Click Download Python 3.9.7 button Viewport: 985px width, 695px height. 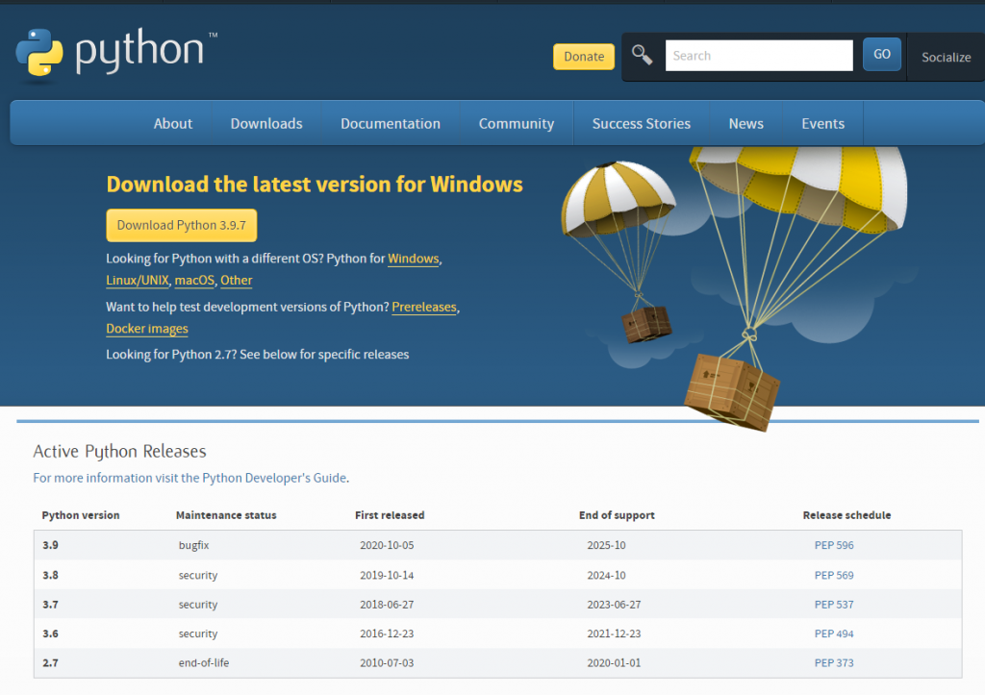pos(182,225)
